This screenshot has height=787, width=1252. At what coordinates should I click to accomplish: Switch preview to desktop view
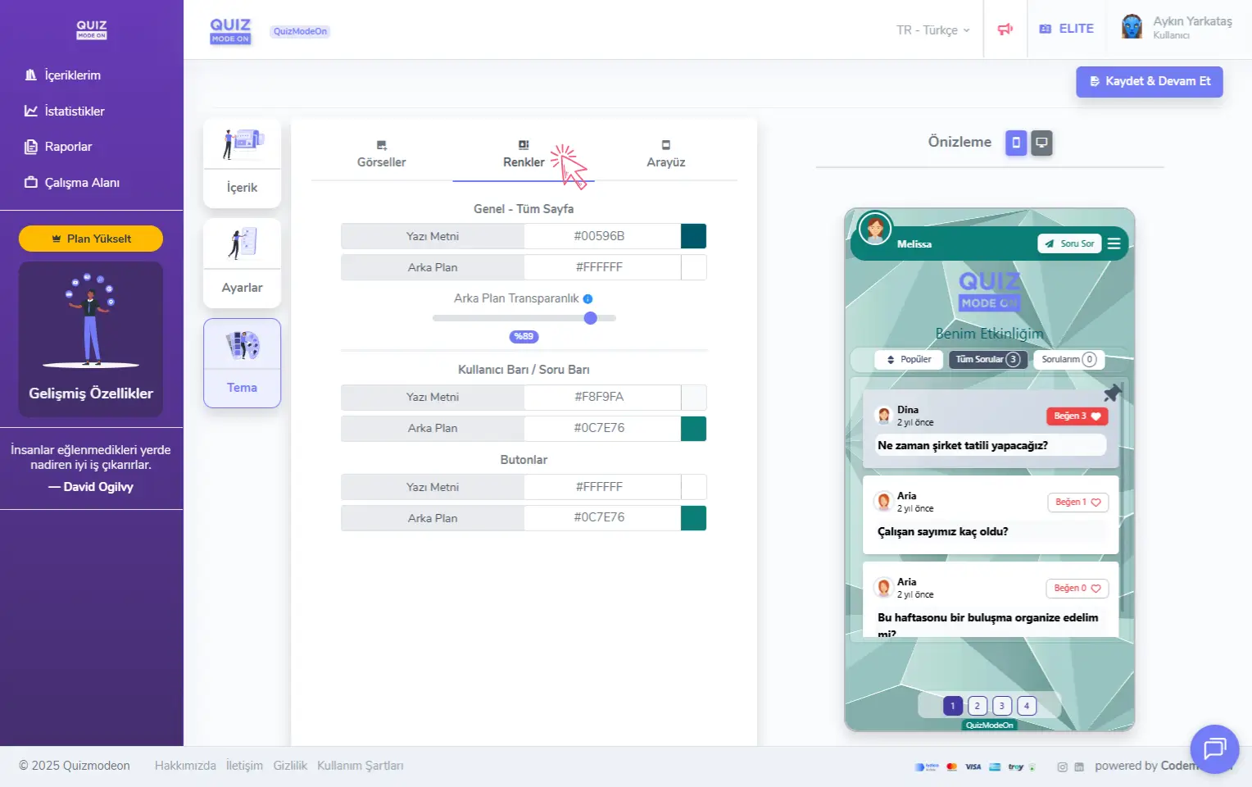point(1041,143)
